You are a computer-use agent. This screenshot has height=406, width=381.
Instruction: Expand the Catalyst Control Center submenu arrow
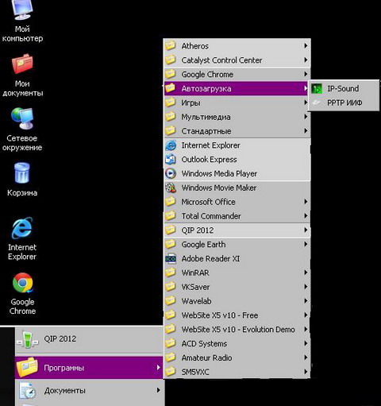pos(306,60)
